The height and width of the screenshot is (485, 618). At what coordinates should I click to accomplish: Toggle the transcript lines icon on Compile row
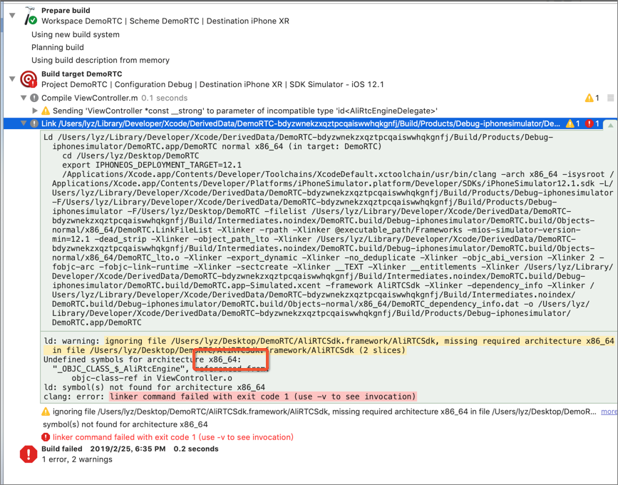pyautogui.click(x=610, y=98)
